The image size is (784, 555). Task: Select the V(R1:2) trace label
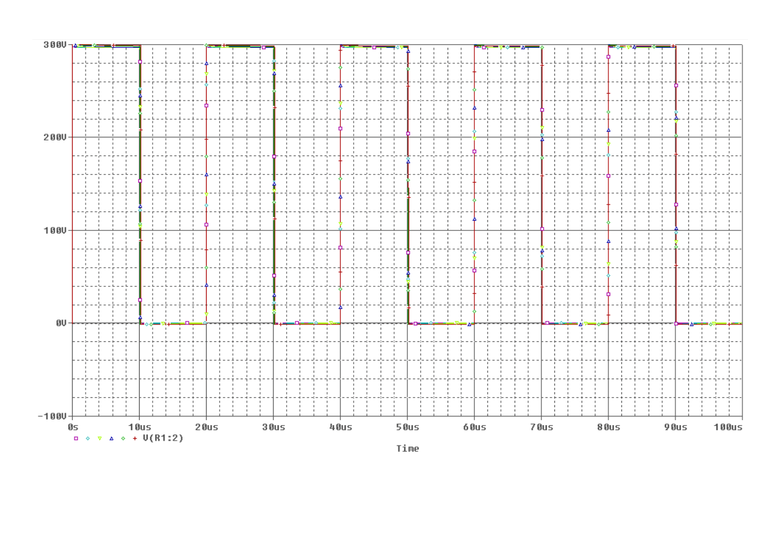163,438
